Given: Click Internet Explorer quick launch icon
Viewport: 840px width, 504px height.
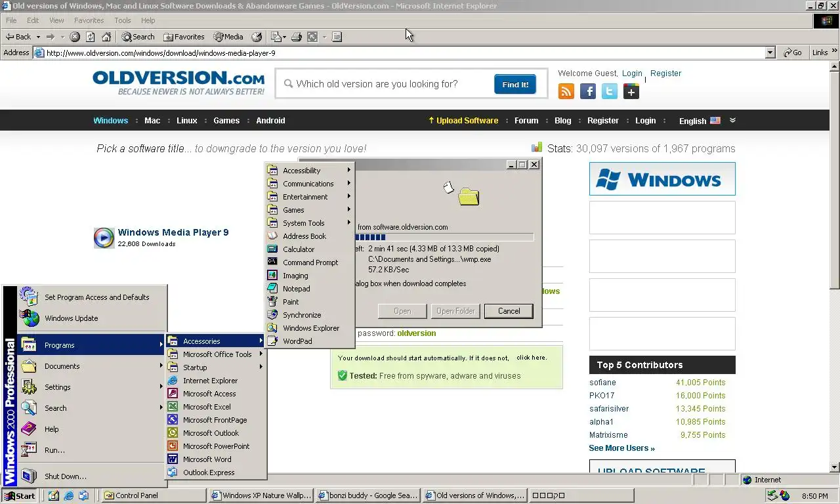Looking at the screenshot, I should [69, 495].
